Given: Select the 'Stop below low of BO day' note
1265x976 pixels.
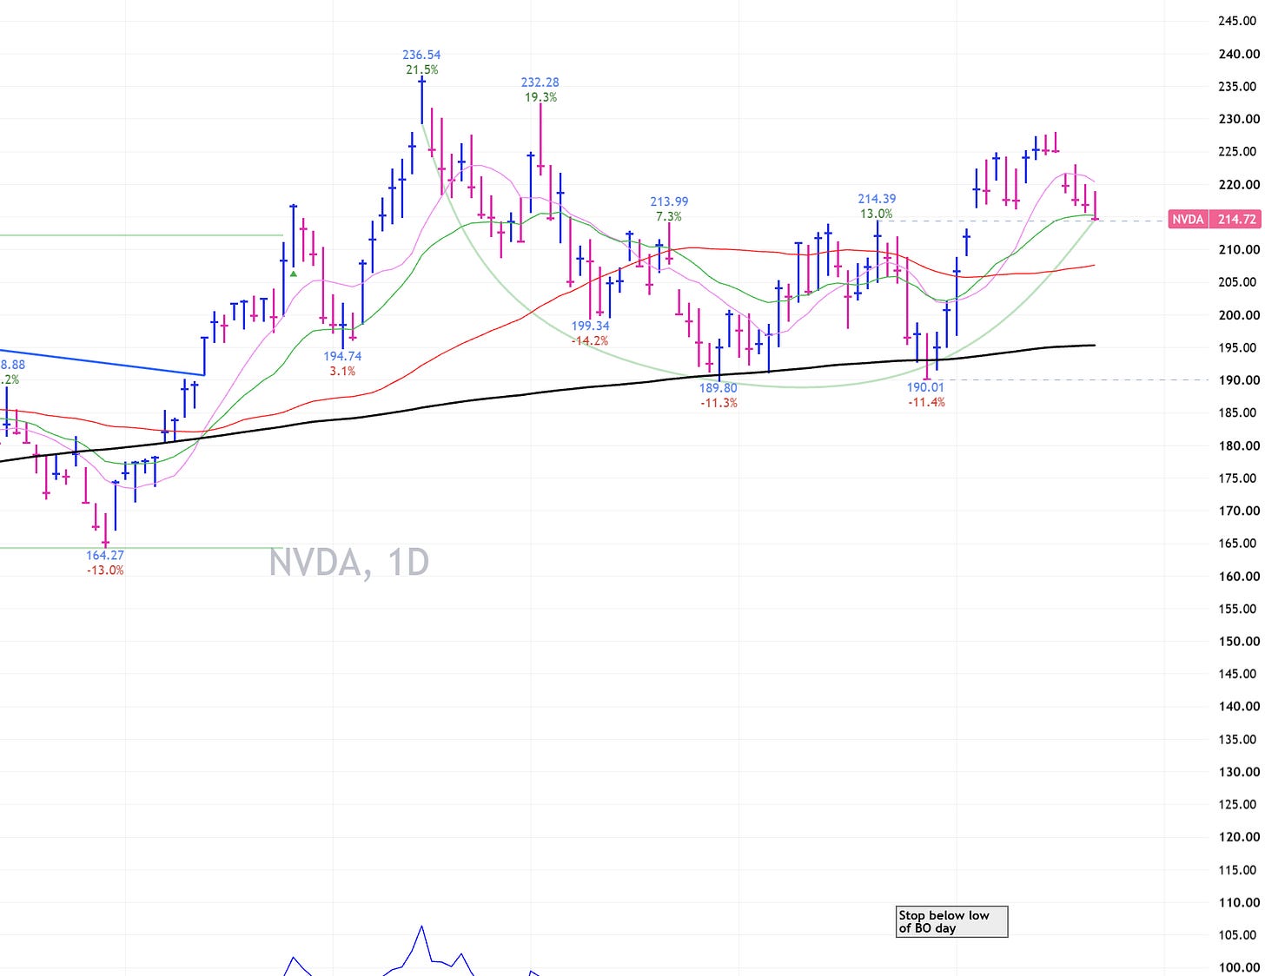Looking at the screenshot, I should pos(952,921).
